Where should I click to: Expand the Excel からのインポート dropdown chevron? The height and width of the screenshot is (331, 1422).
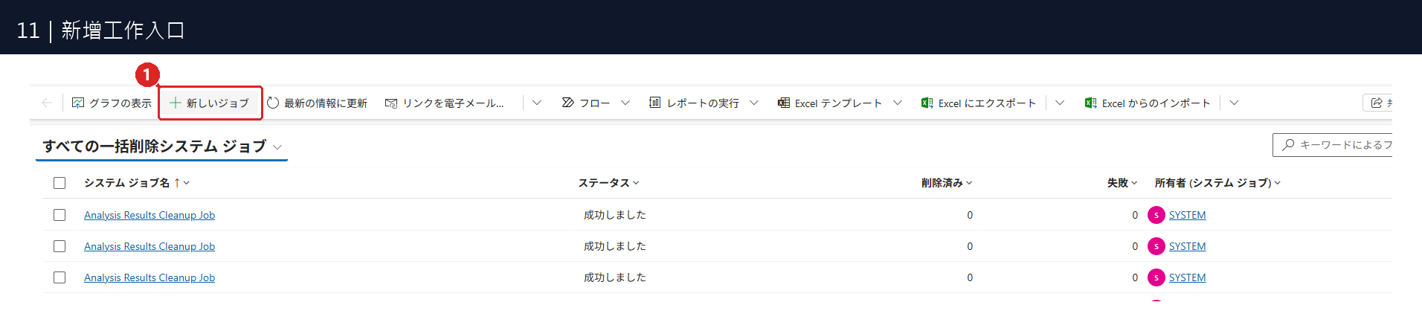point(1234,103)
